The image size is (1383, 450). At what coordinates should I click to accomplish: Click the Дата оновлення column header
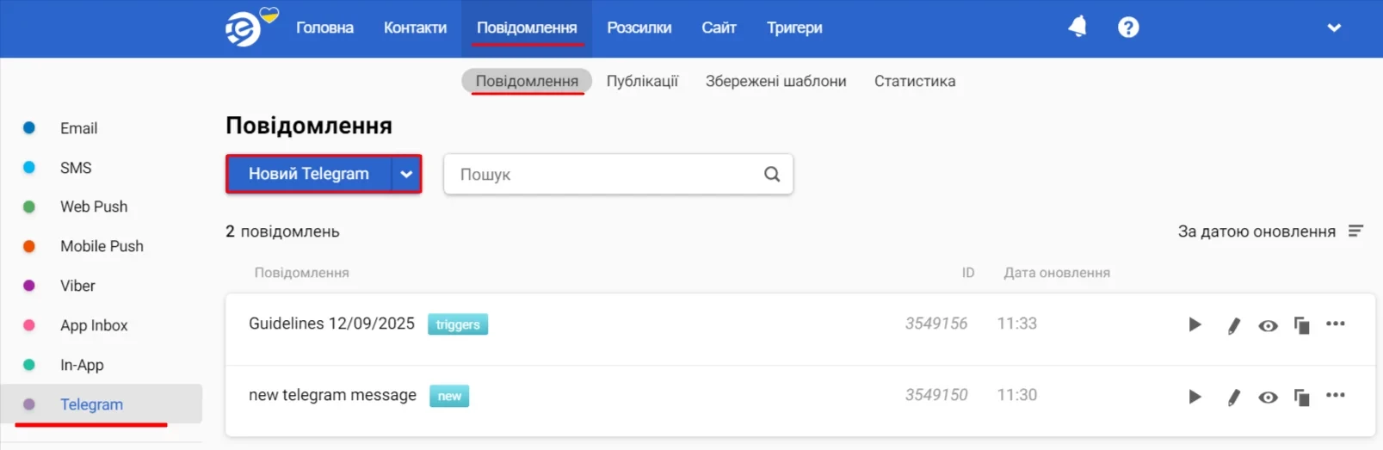tap(1057, 273)
